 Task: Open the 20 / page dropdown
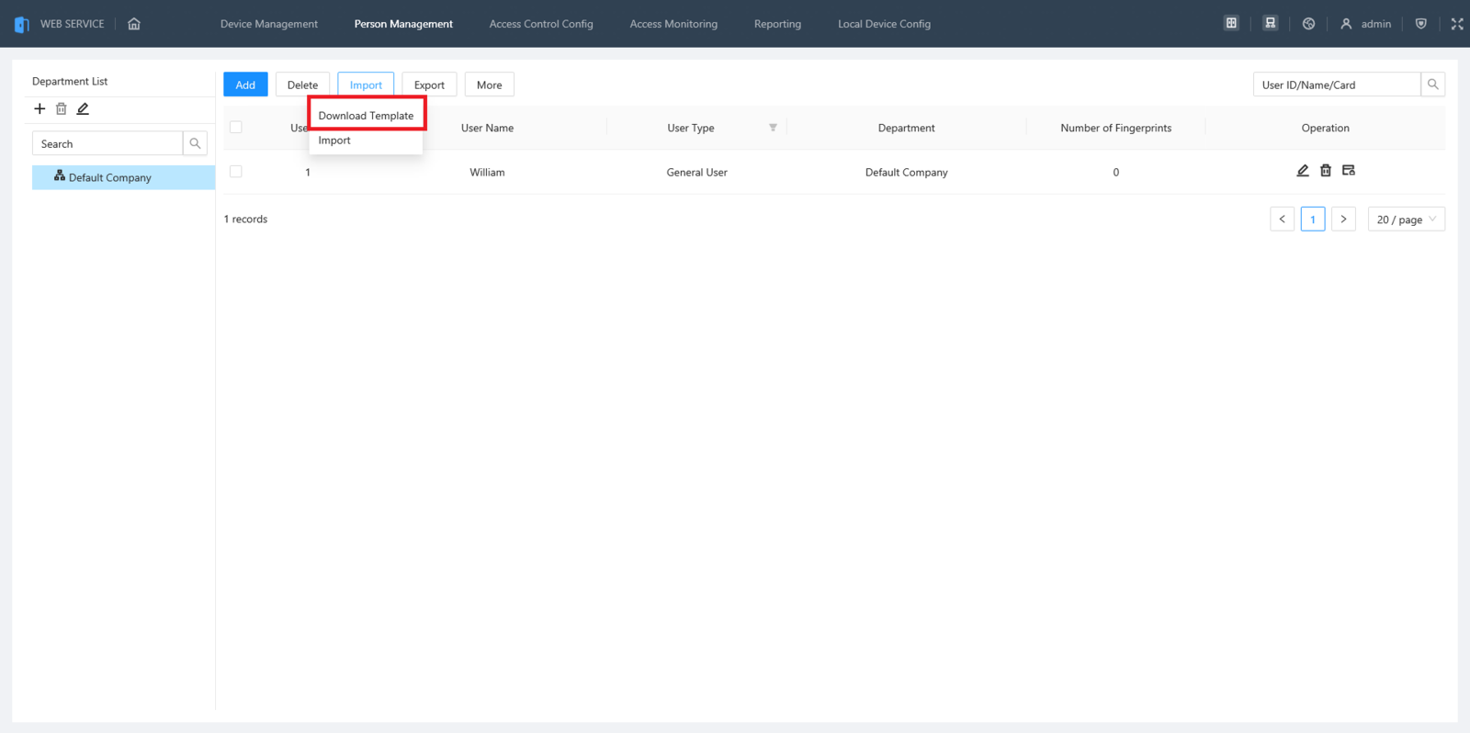[1406, 220]
